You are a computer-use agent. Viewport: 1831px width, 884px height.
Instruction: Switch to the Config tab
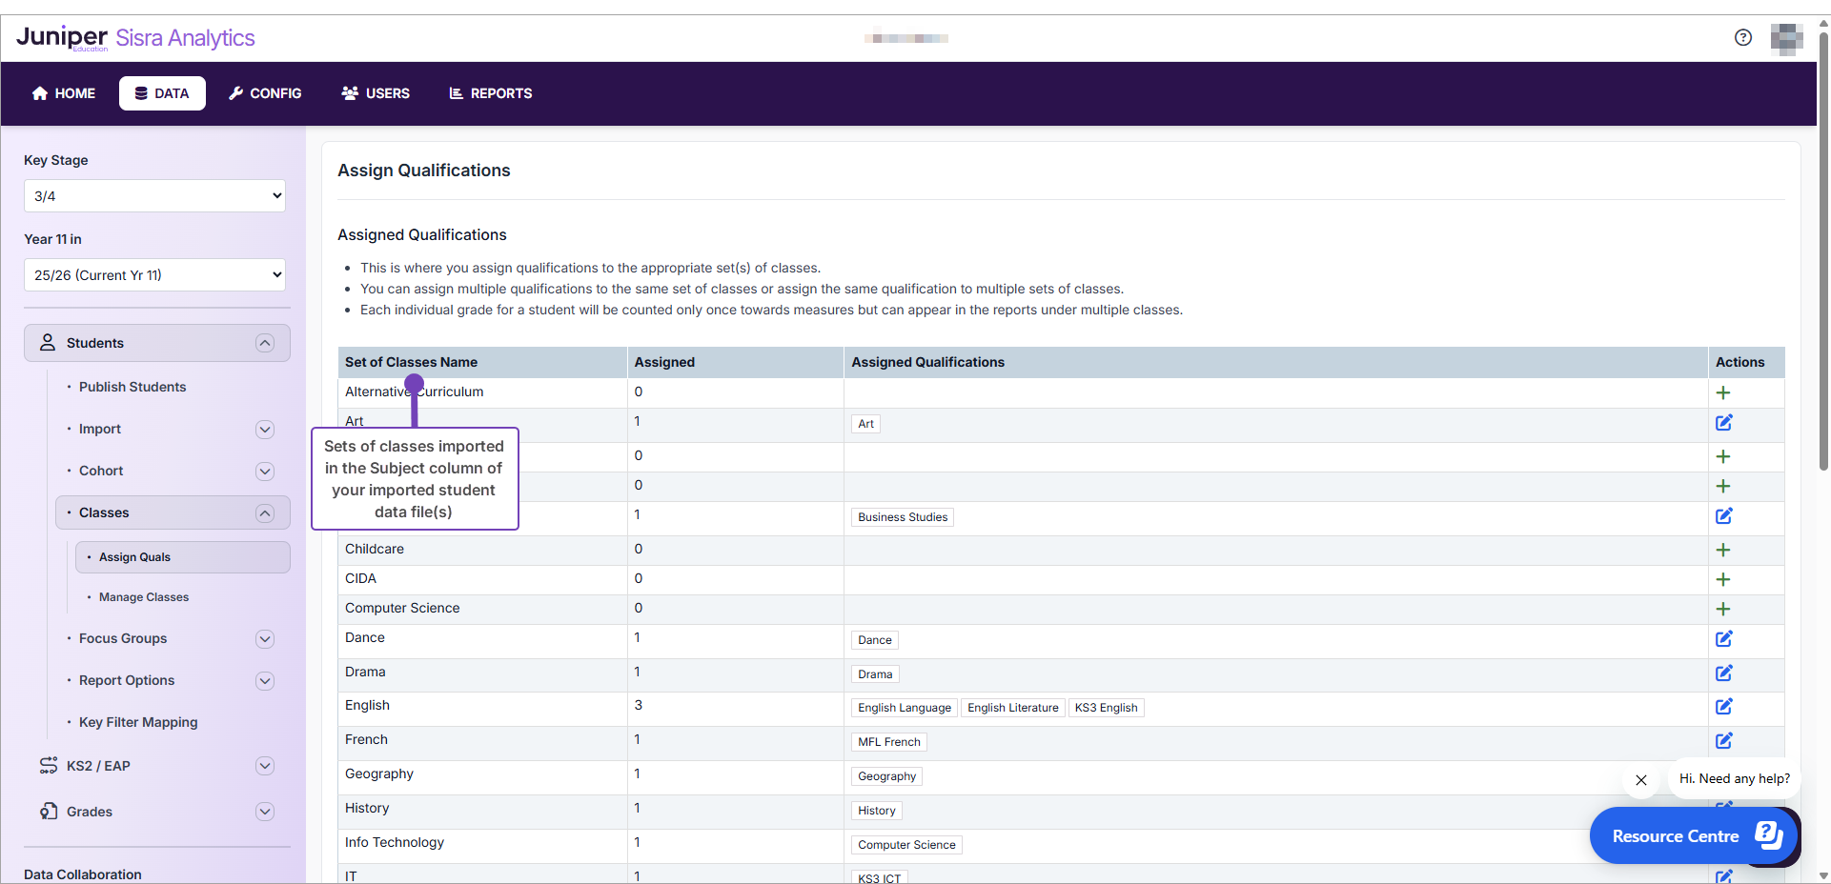[265, 93]
